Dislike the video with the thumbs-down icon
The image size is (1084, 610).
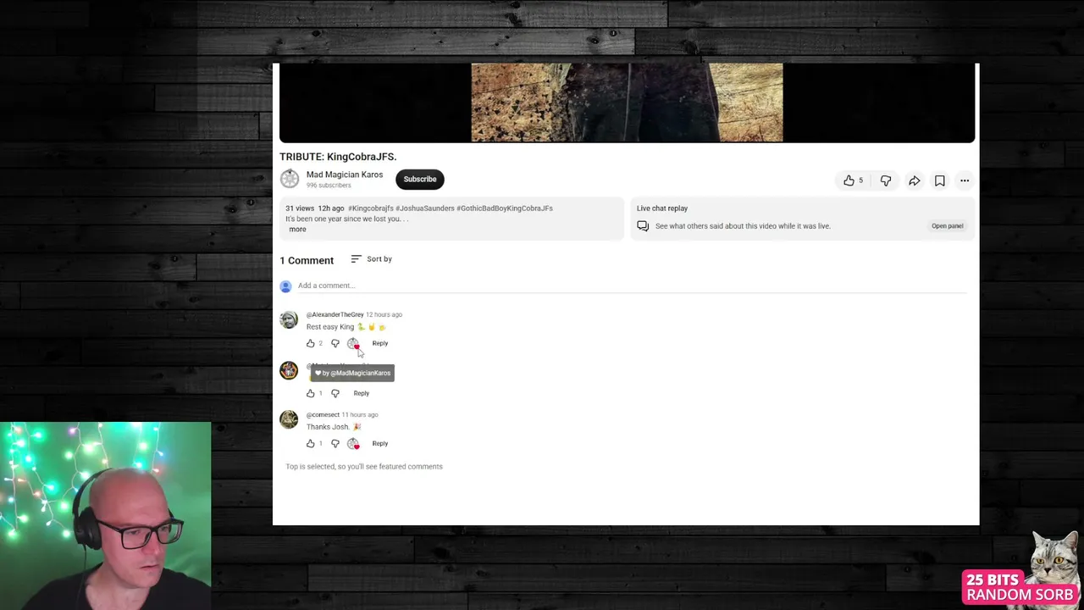tap(886, 180)
